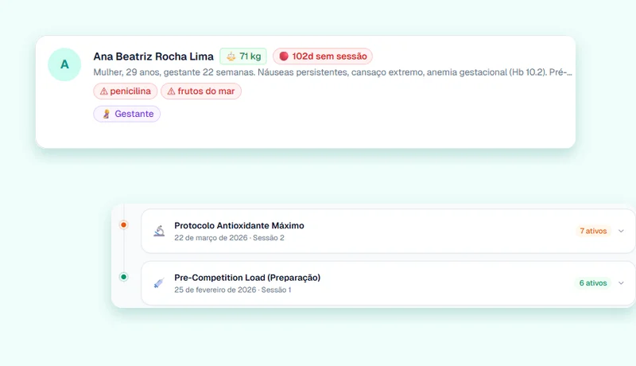
Task: Open the 6 ativos badge
Action: 593,282
